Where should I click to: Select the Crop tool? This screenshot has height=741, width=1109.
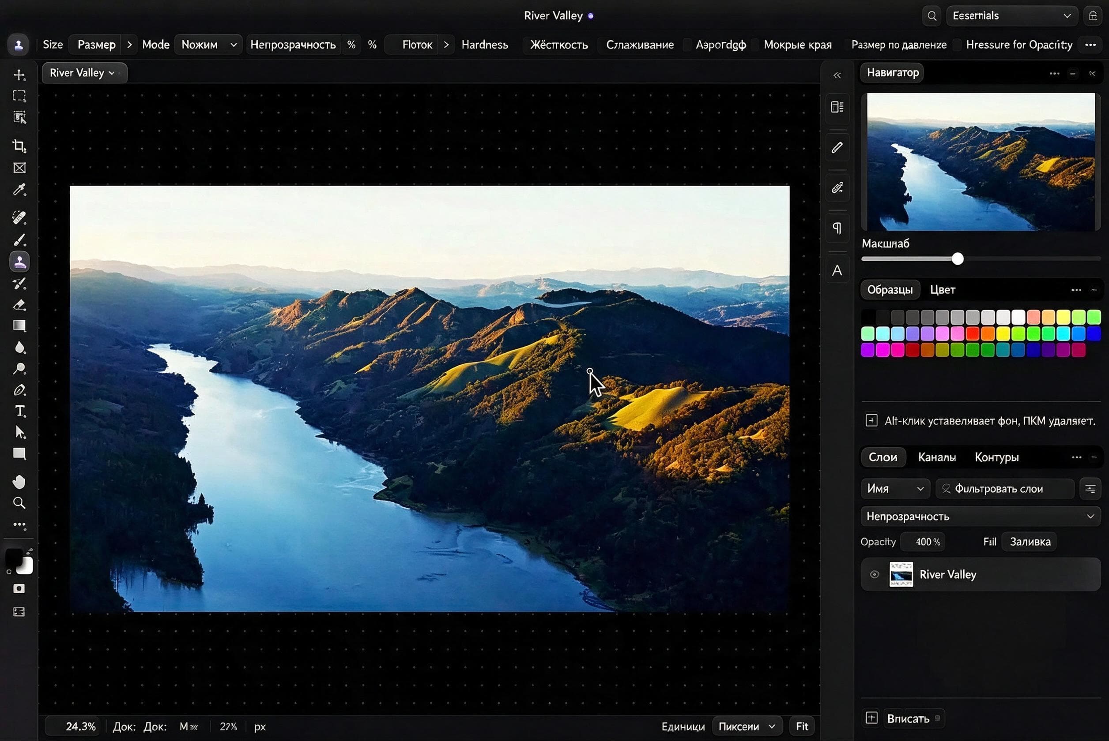coord(19,146)
